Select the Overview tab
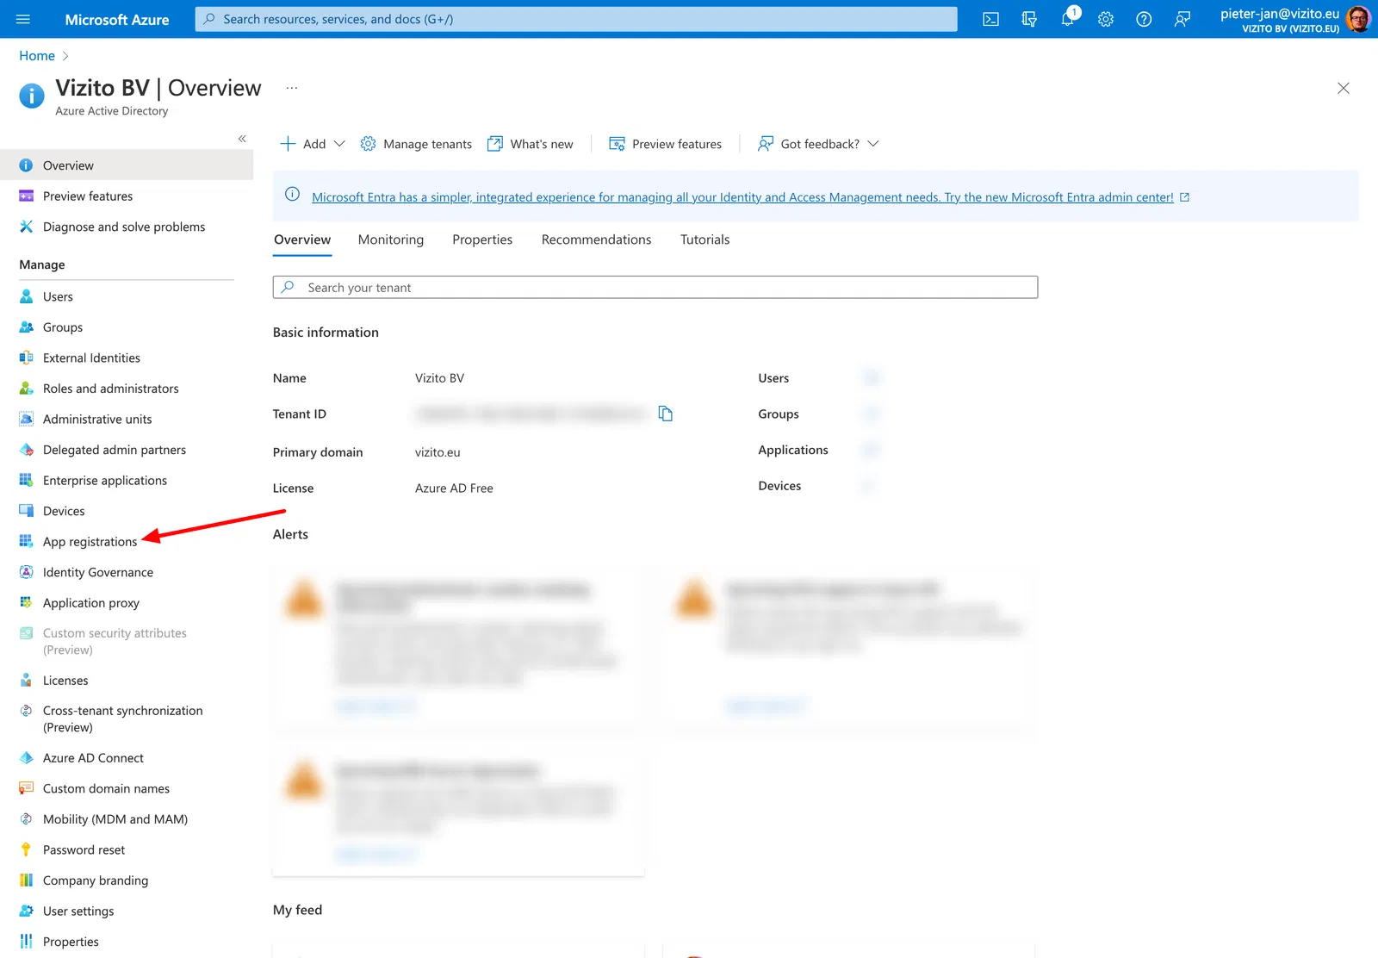The image size is (1378, 958). (x=302, y=239)
